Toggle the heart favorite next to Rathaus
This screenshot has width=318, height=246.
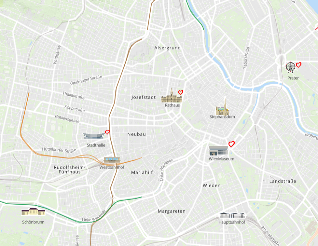181,92
